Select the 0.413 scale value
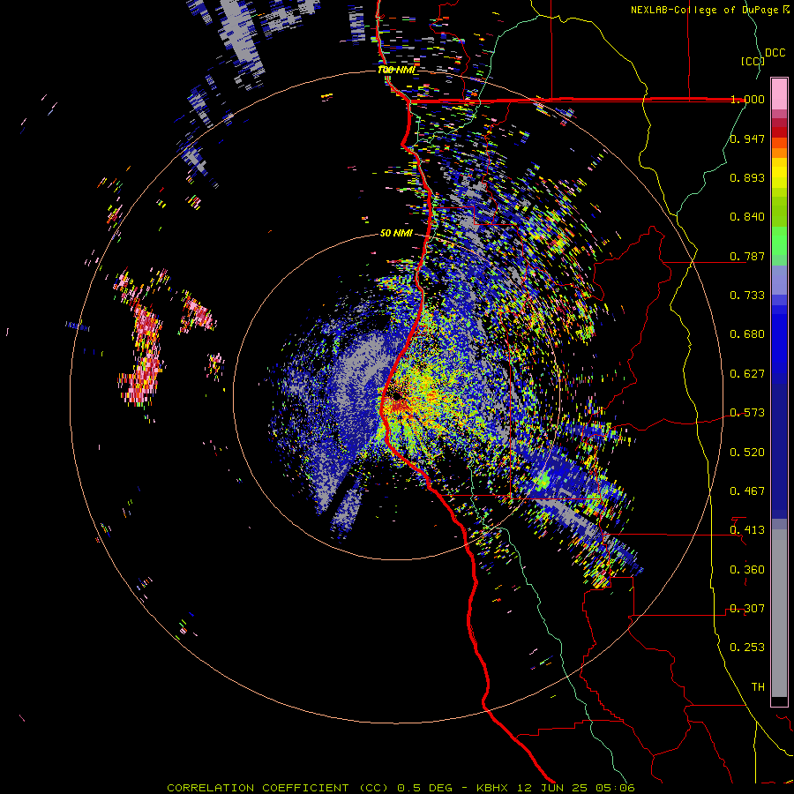The height and width of the screenshot is (794, 794). point(747,530)
